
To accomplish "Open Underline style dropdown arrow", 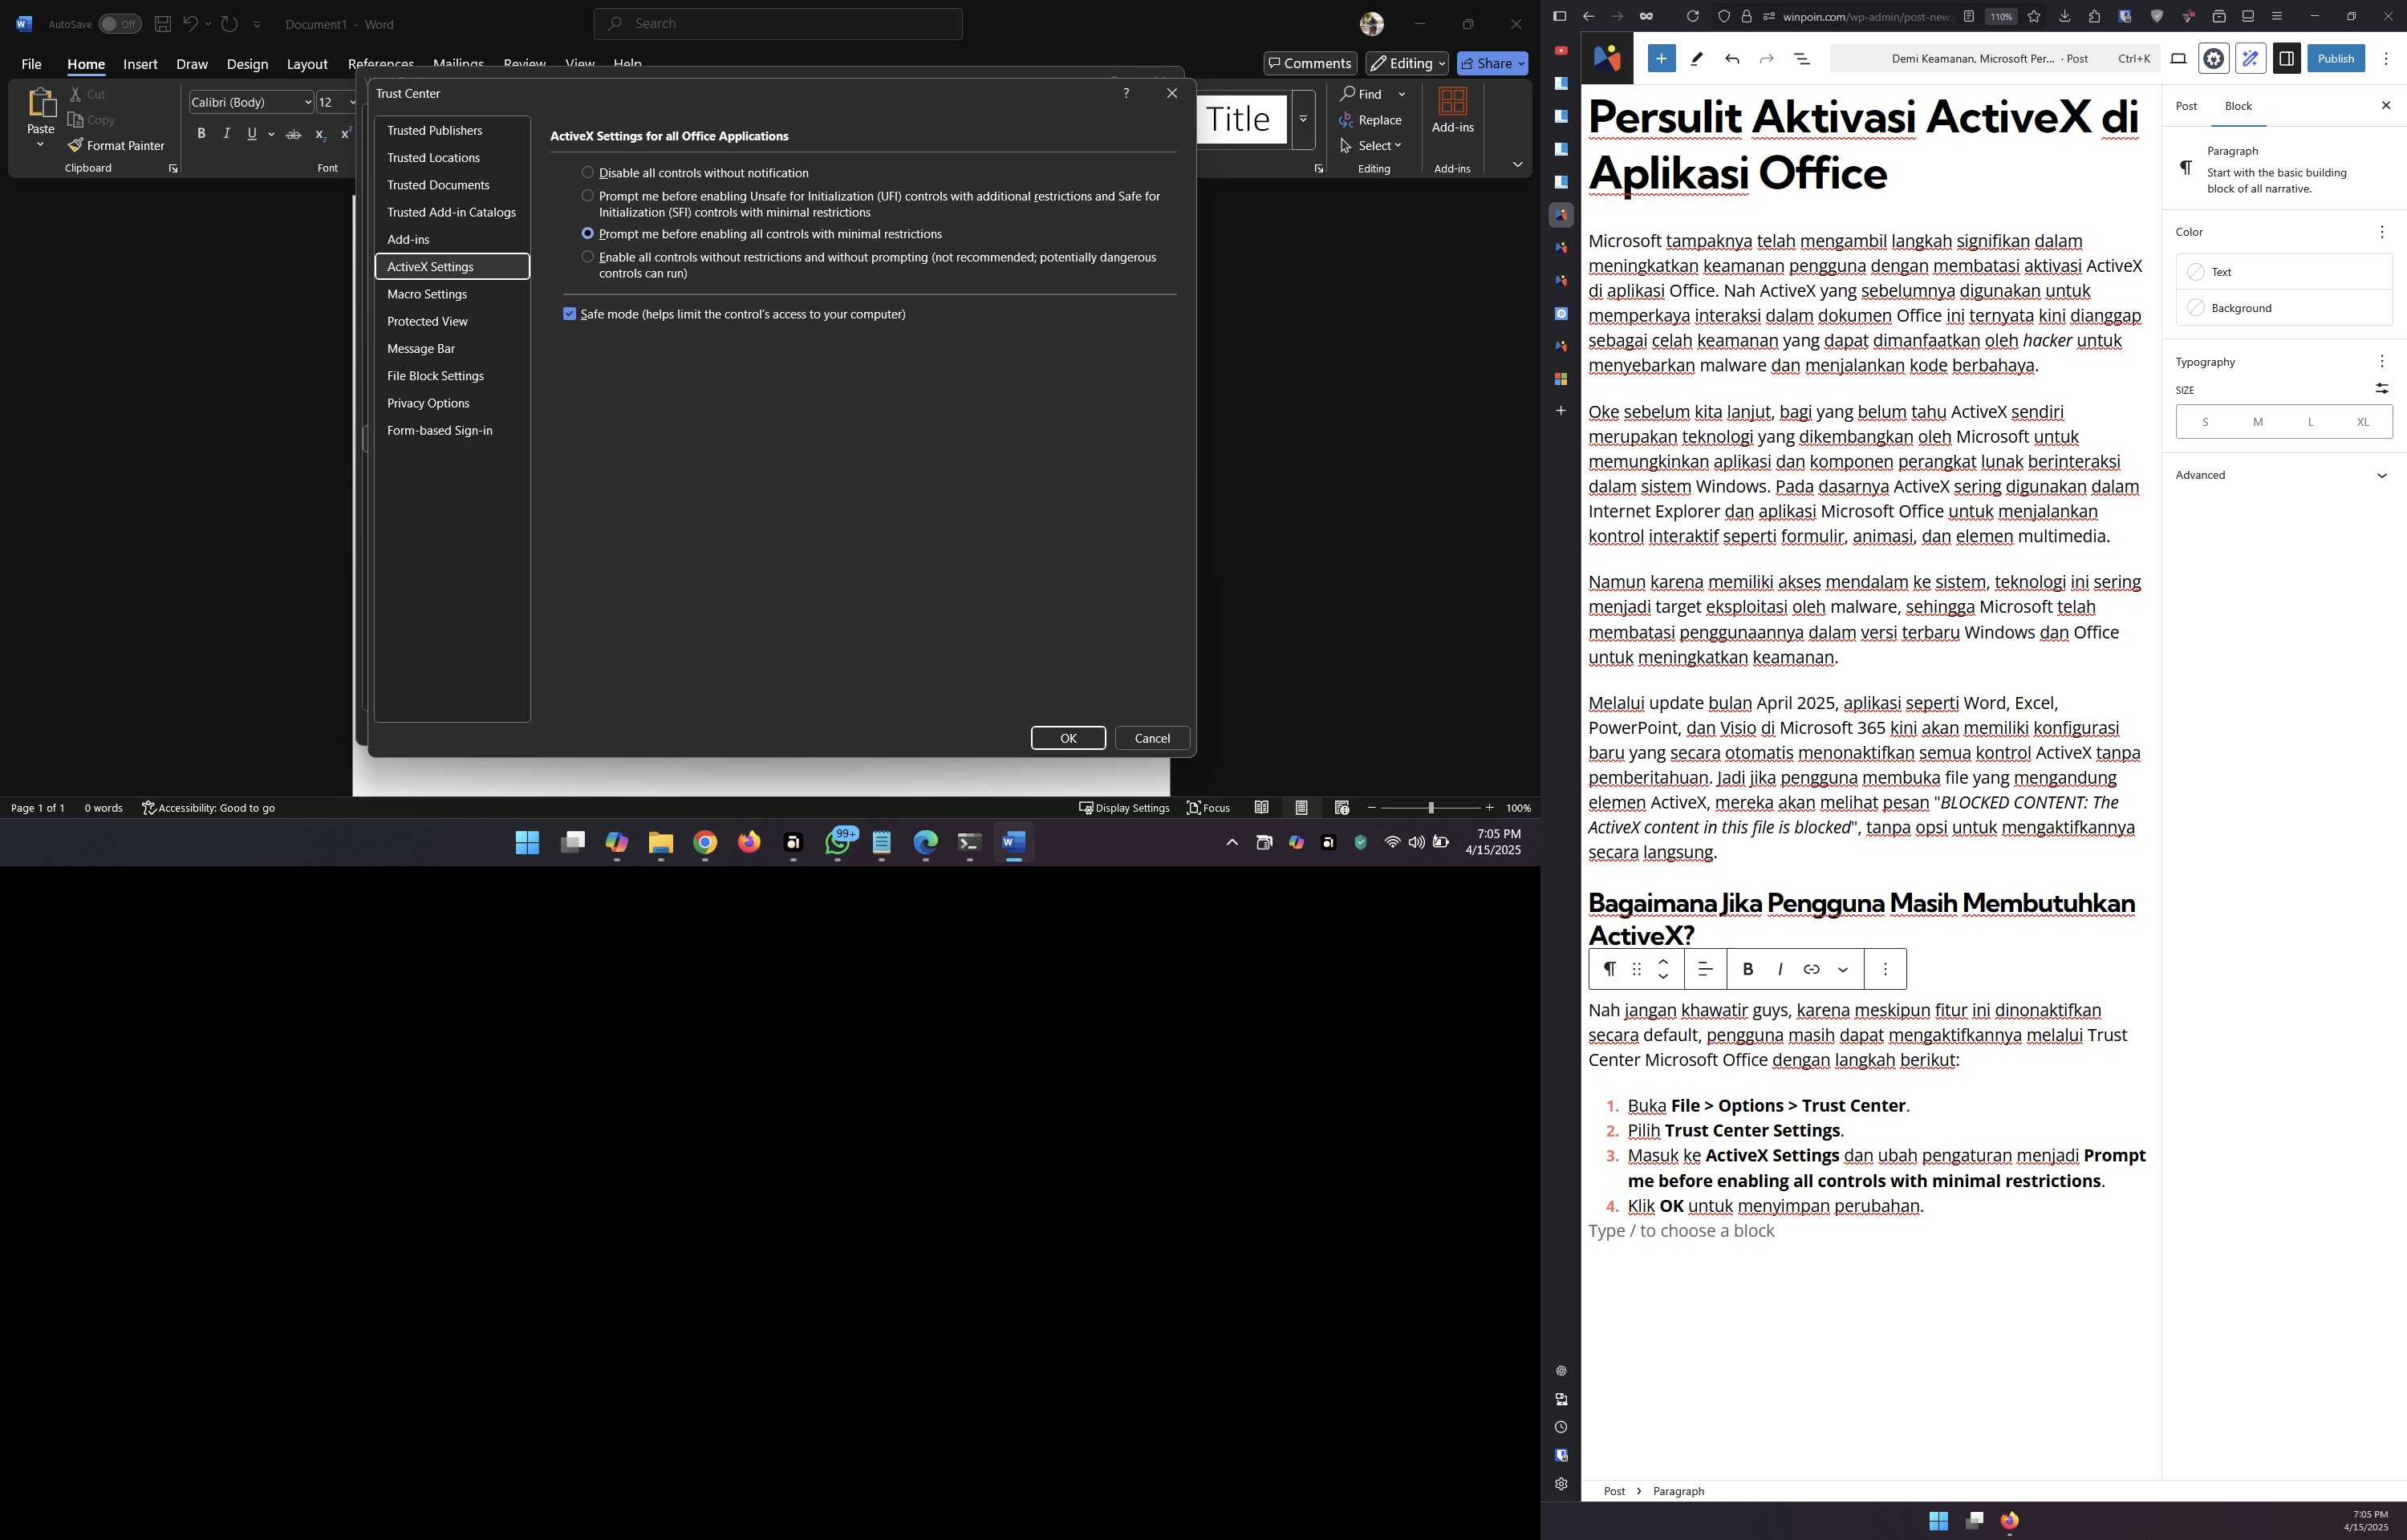I will pyautogui.click(x=271, y=134).
